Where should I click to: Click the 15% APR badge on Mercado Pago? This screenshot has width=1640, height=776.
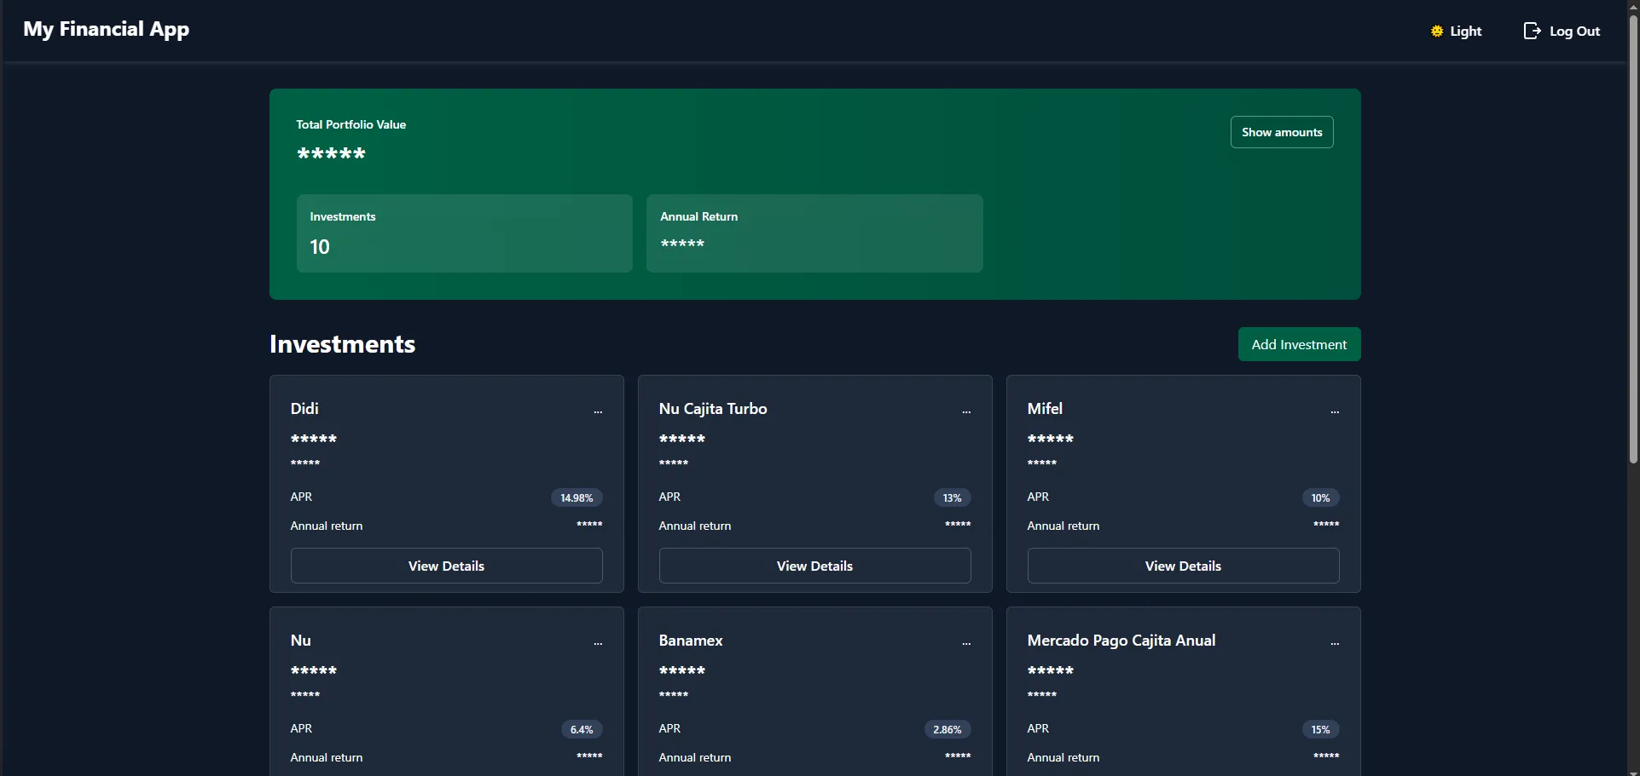click(1320, 729)
